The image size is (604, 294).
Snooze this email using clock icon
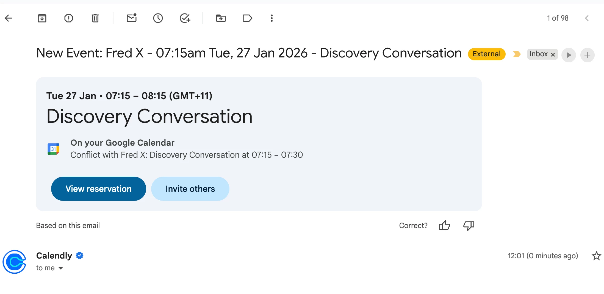point(158,18)
